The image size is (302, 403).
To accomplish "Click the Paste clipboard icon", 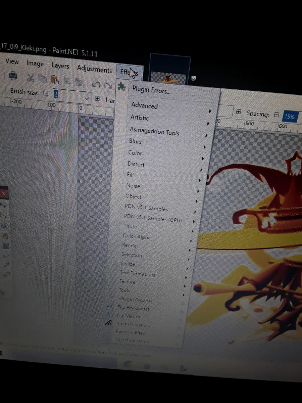I will pos(54,80).
